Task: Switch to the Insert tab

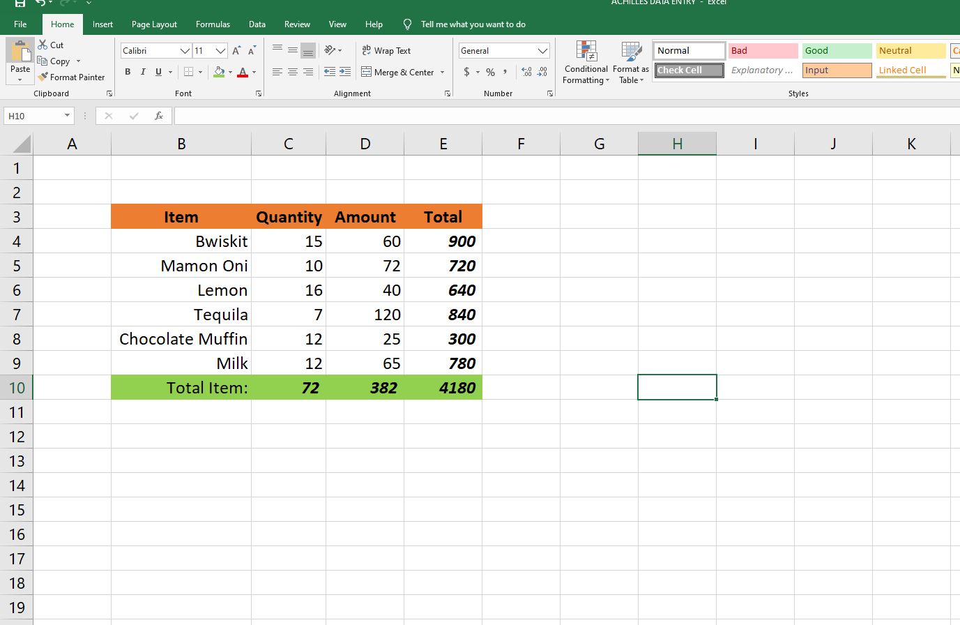Action: tap(102, 24)
